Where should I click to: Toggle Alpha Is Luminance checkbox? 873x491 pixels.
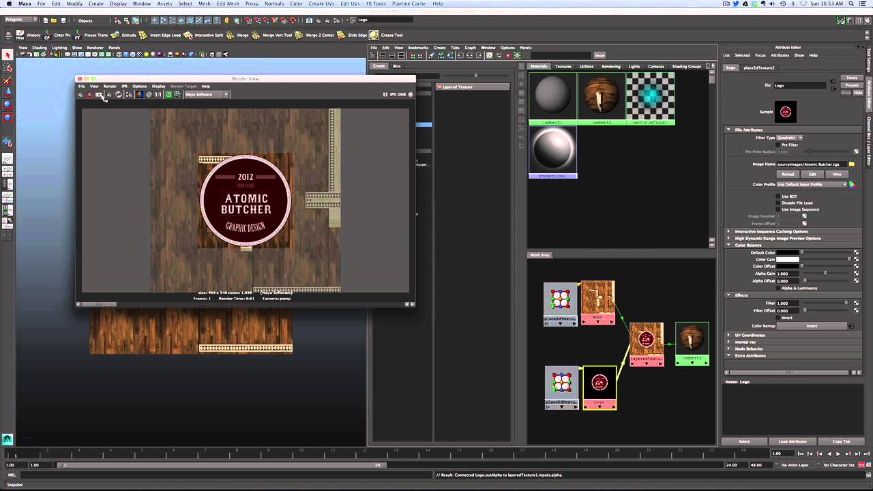tap(779, 288)
